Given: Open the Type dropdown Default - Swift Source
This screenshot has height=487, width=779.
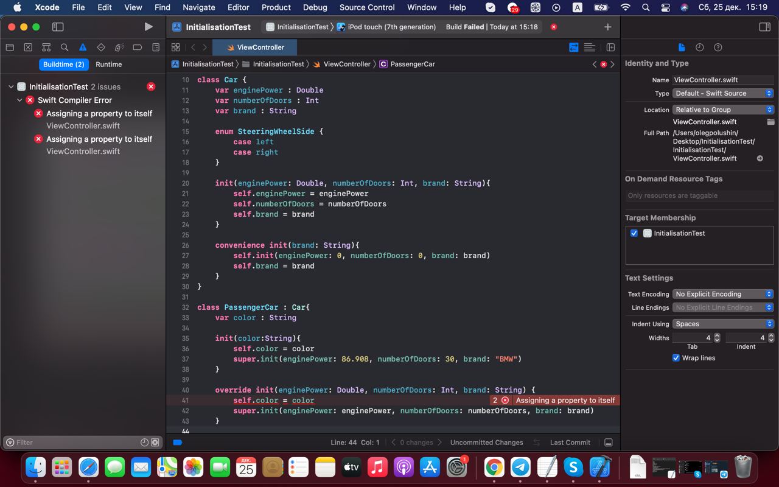Looking at the screenshot, I should tap(723, 93).
